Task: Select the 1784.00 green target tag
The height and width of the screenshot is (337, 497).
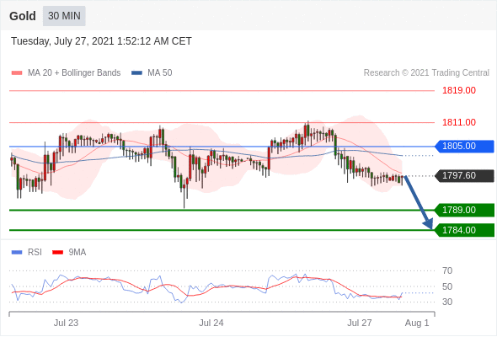Action: pos(464,230)
